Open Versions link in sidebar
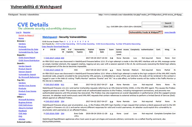This screenshot has height=127, width=192. 22,94
